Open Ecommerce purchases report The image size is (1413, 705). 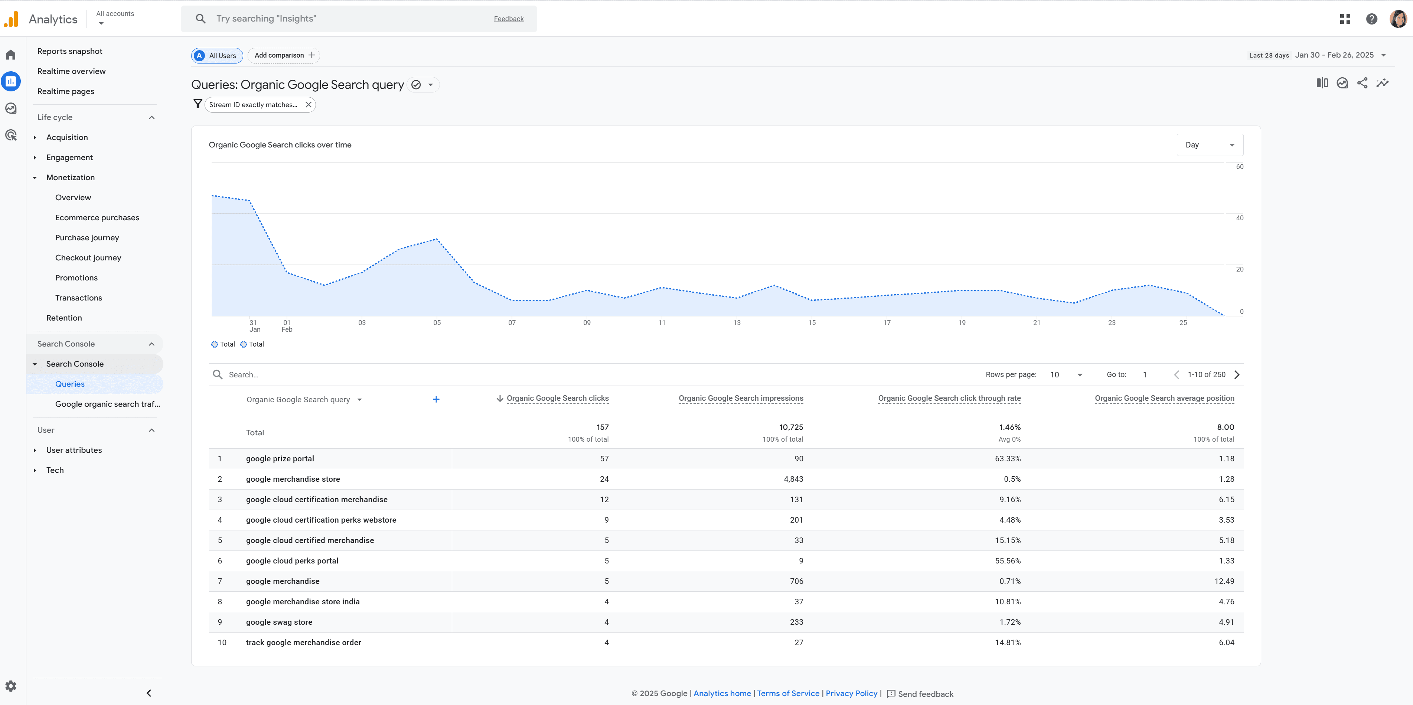point(97,218)
